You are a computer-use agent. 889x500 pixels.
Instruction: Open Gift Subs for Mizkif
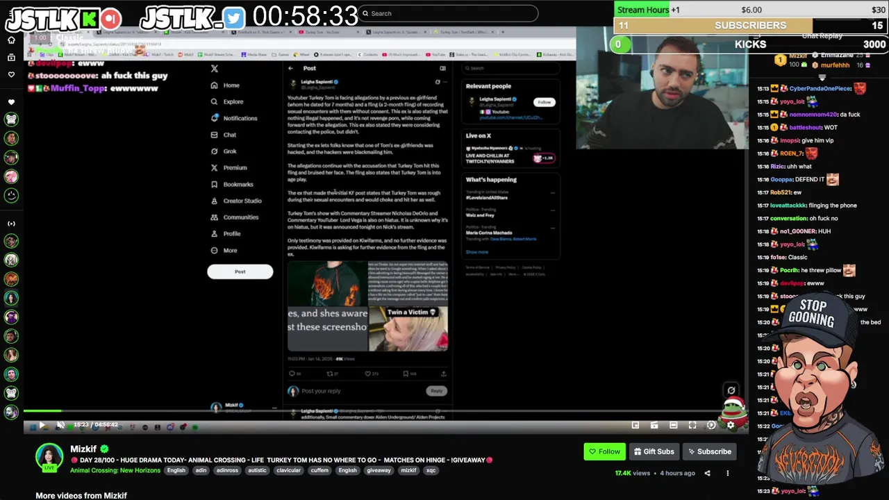click(654, 451)
